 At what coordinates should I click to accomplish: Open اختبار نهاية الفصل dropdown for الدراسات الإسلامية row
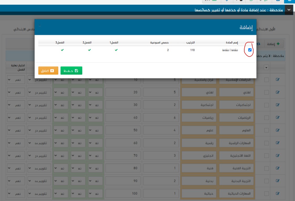coord(16,80)
